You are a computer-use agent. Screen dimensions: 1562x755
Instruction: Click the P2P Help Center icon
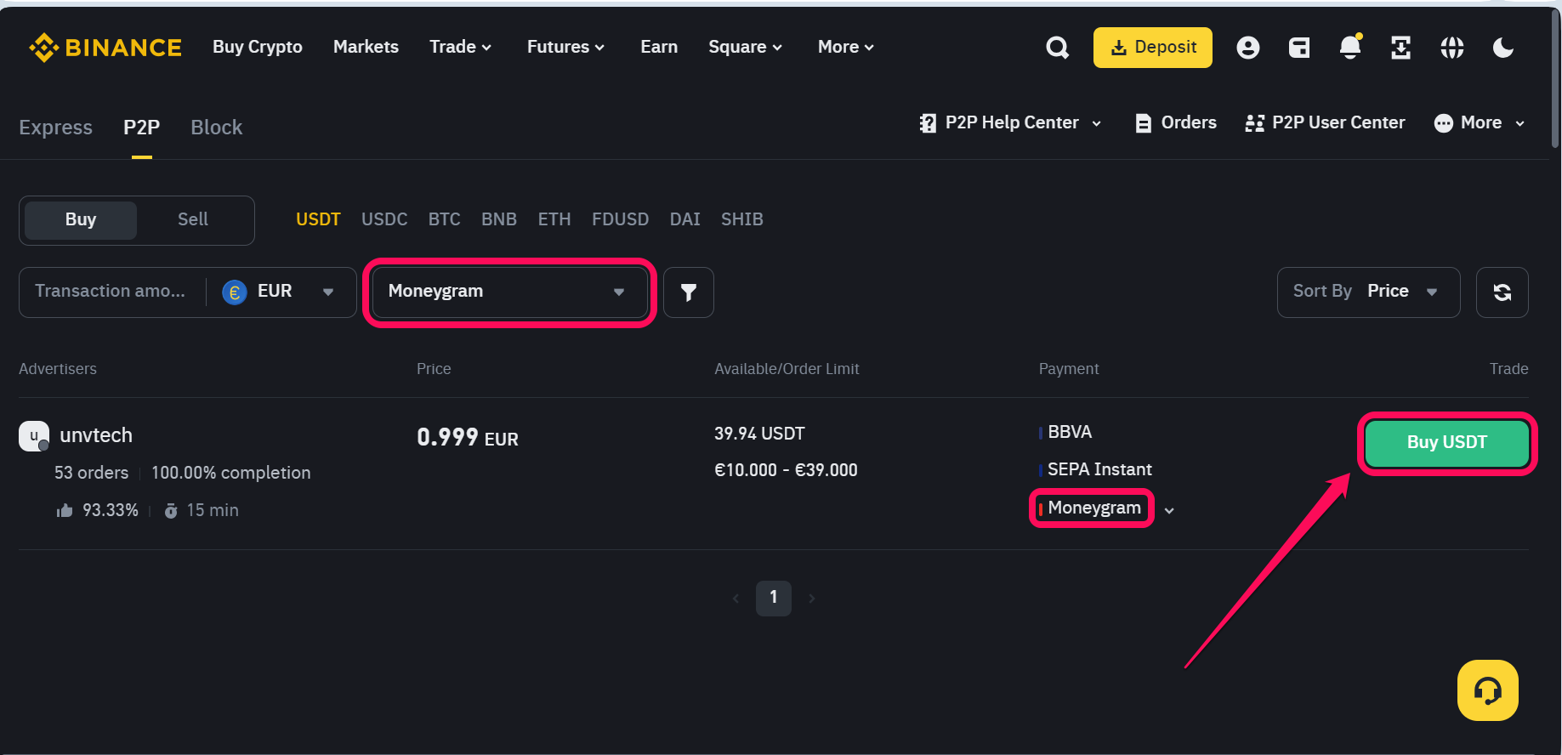[928, 123]
